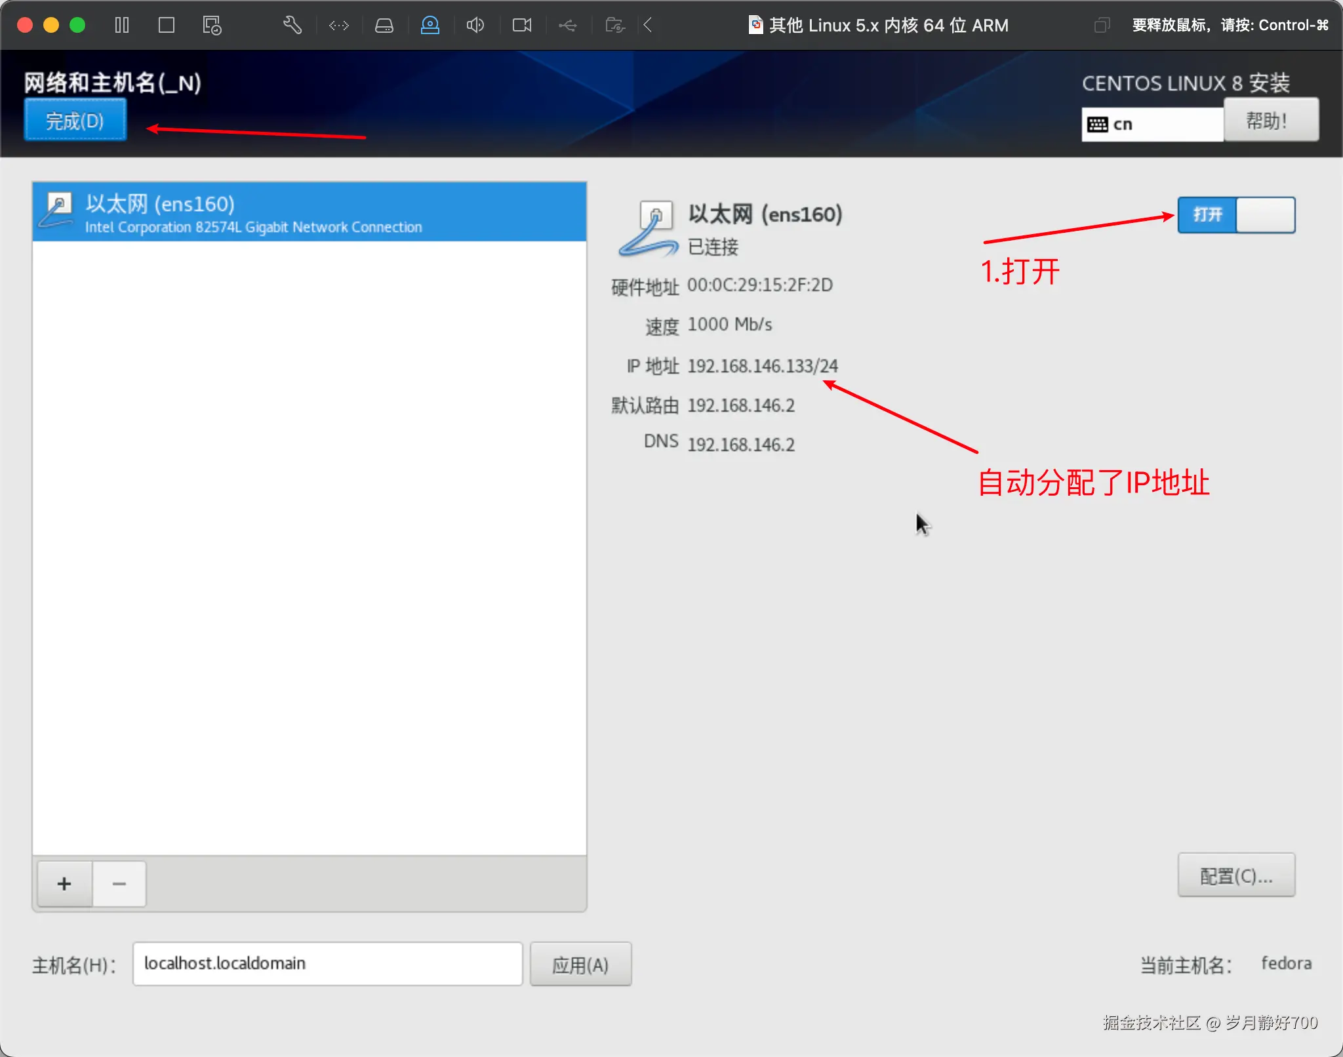The height and width of the screenshot is (1057, 1343).
Task: Click the back chevron in the toolbar
Action: pyautogui.click(x=647, y=25)
